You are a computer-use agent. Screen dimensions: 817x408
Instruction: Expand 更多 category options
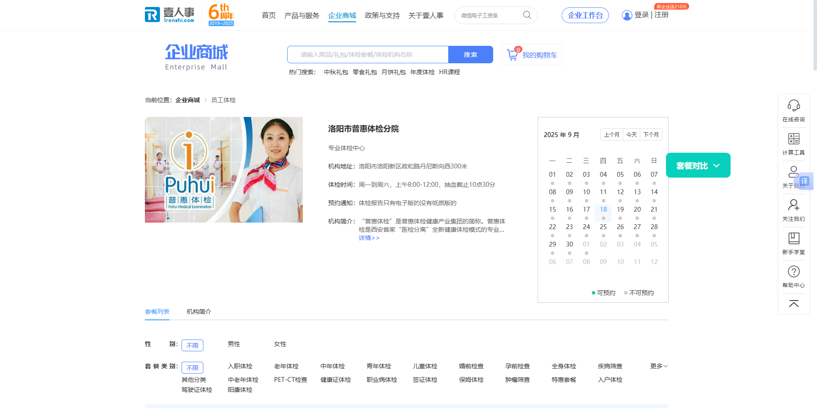659,366
